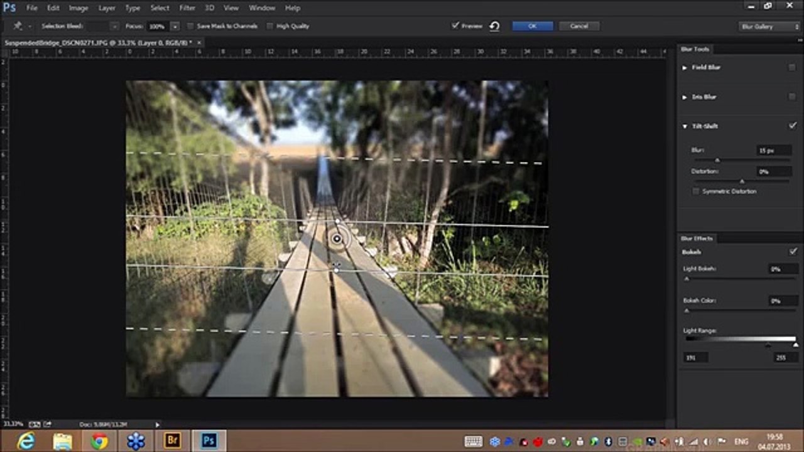Click the Light Range maximum field 255
This screenshot has width=804, height=452.
(785, 357)
